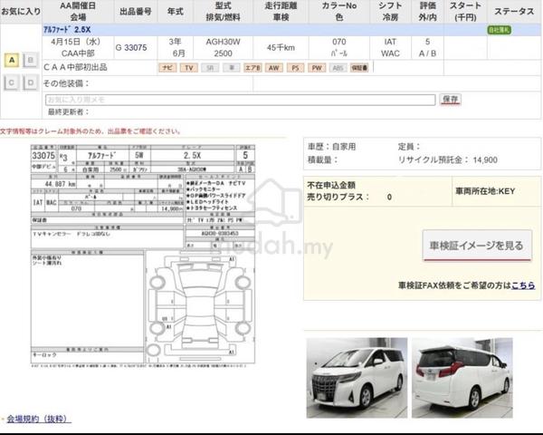Viewport: 543px width, 435px height.
Task: Open the 会場規約（抜粋） link
Action: point(39,419)
